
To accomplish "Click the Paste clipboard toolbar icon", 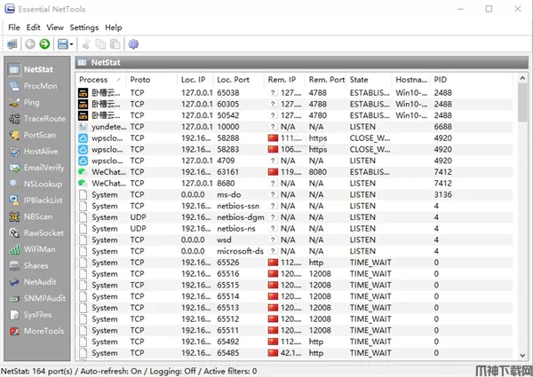I will pos(115,43).
